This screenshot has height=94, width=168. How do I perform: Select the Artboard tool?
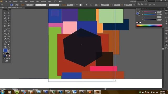pos(5,44)
